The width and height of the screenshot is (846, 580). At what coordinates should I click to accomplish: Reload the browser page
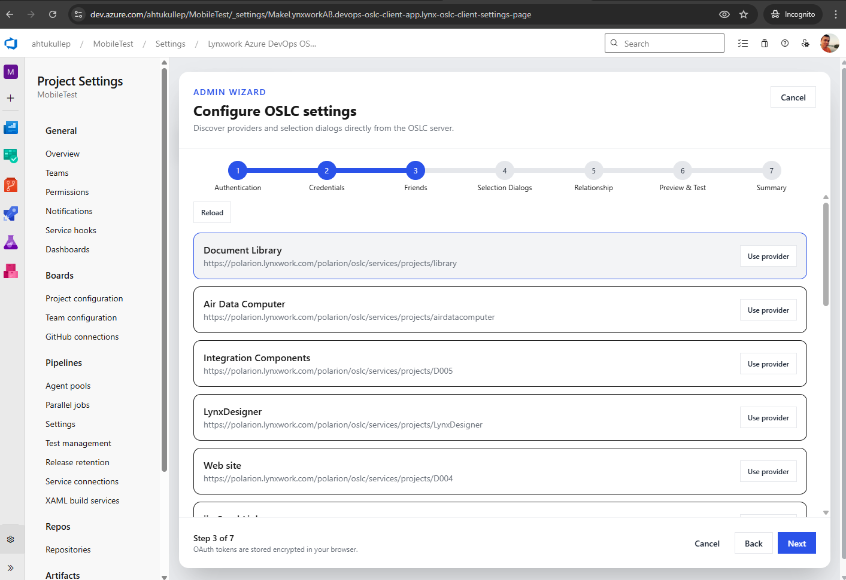(53, 14)
